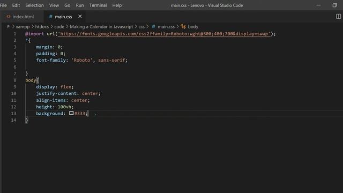343x193 pixels.
Task: Open the Google Fonts URL link
Action: pyautogui.click(x=164, y=34)
